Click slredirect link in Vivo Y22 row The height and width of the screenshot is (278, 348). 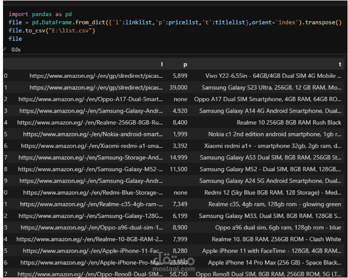pyautogui.click(x=96, y=76)
